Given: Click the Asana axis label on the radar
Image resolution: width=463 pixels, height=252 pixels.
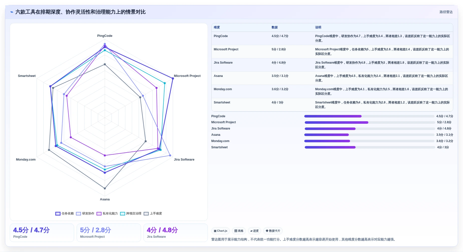Looking at the screenshot, I should coord(105,199).
